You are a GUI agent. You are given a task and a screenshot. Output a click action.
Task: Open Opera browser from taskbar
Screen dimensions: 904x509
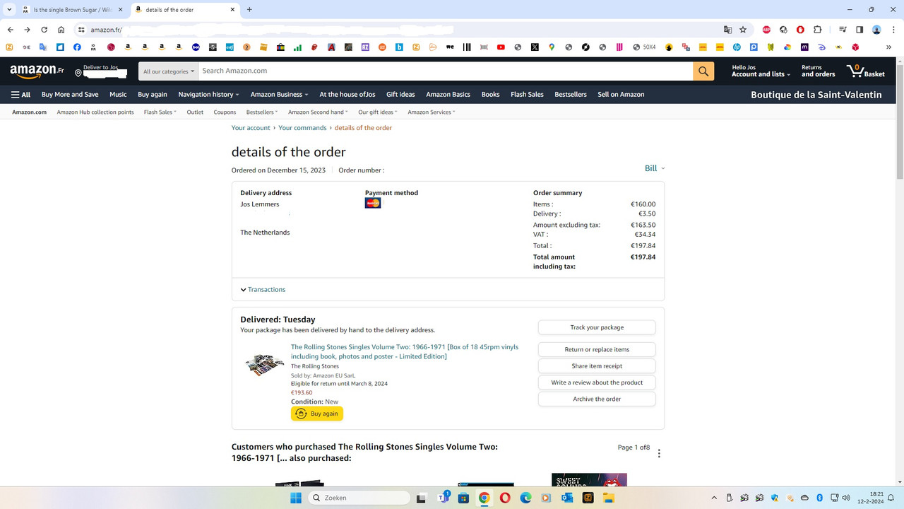click(505, 498)
